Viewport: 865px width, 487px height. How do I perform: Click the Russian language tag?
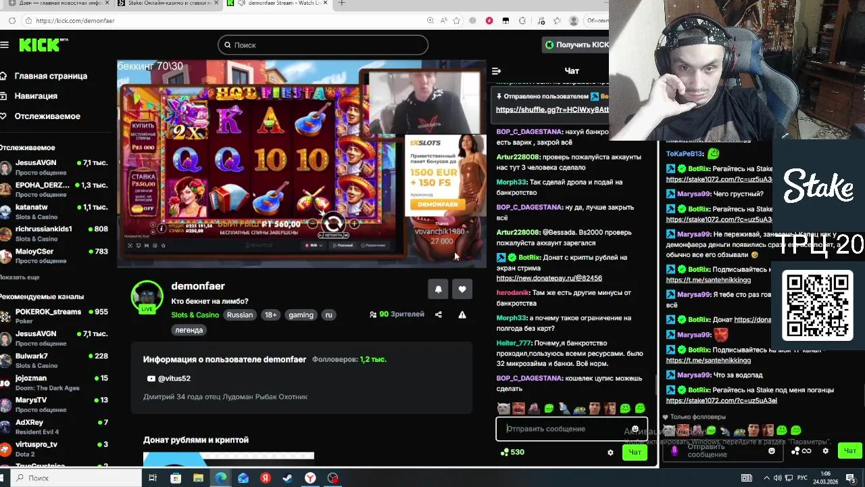coord(240,315)
